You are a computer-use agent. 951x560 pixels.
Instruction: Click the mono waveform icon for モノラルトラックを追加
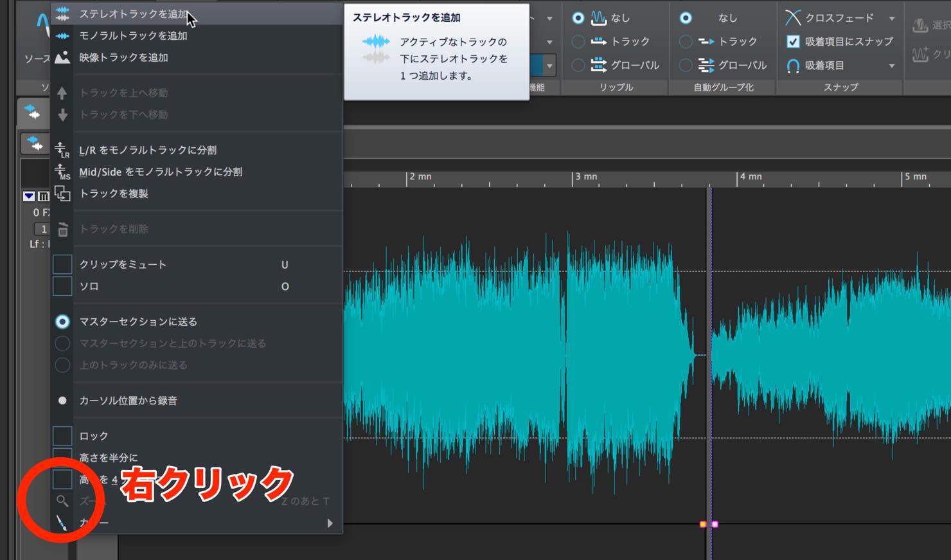(62, 36)
